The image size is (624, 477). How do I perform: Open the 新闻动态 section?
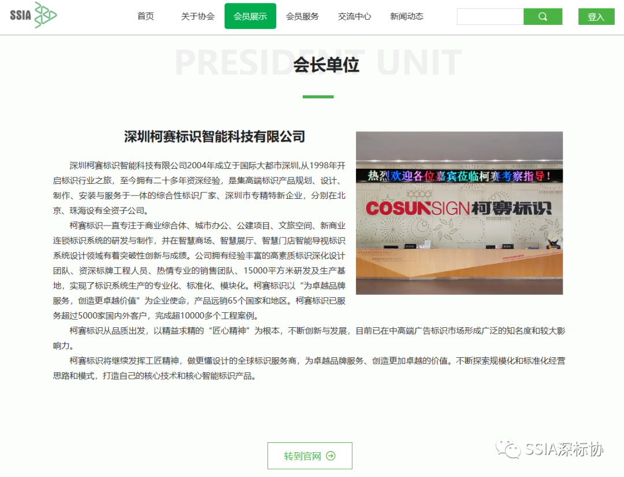406,16
